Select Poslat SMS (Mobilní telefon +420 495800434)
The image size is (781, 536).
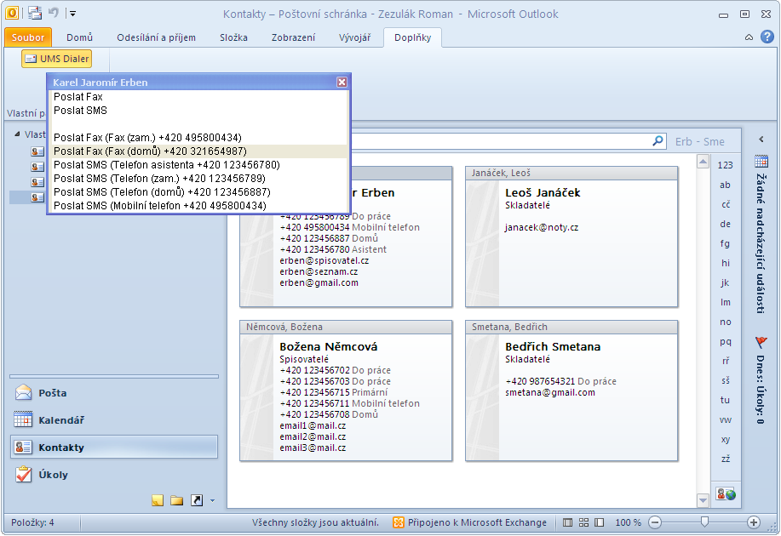point(200,206)
